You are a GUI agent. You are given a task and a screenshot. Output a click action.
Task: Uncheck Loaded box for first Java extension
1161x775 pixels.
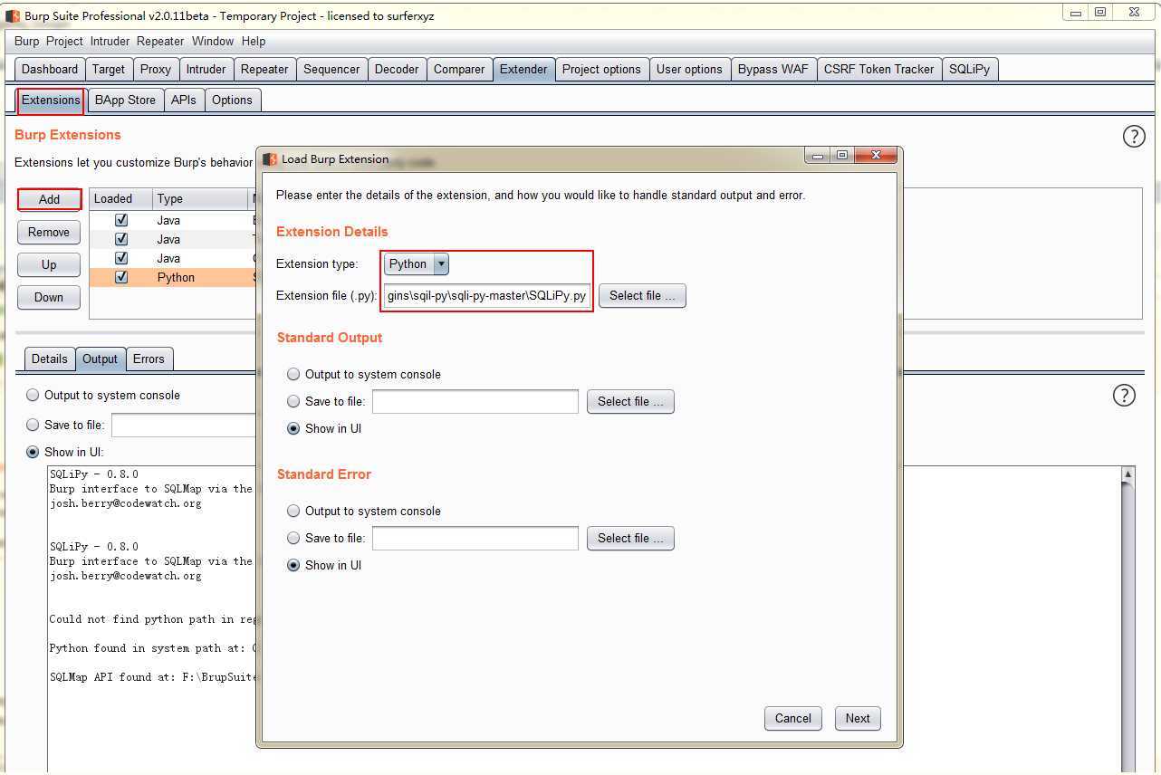pyautogui.click(x=121, y=220)
